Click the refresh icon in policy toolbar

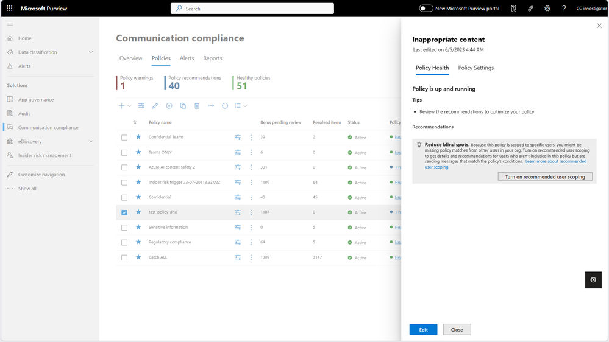(x=225, y=106)
